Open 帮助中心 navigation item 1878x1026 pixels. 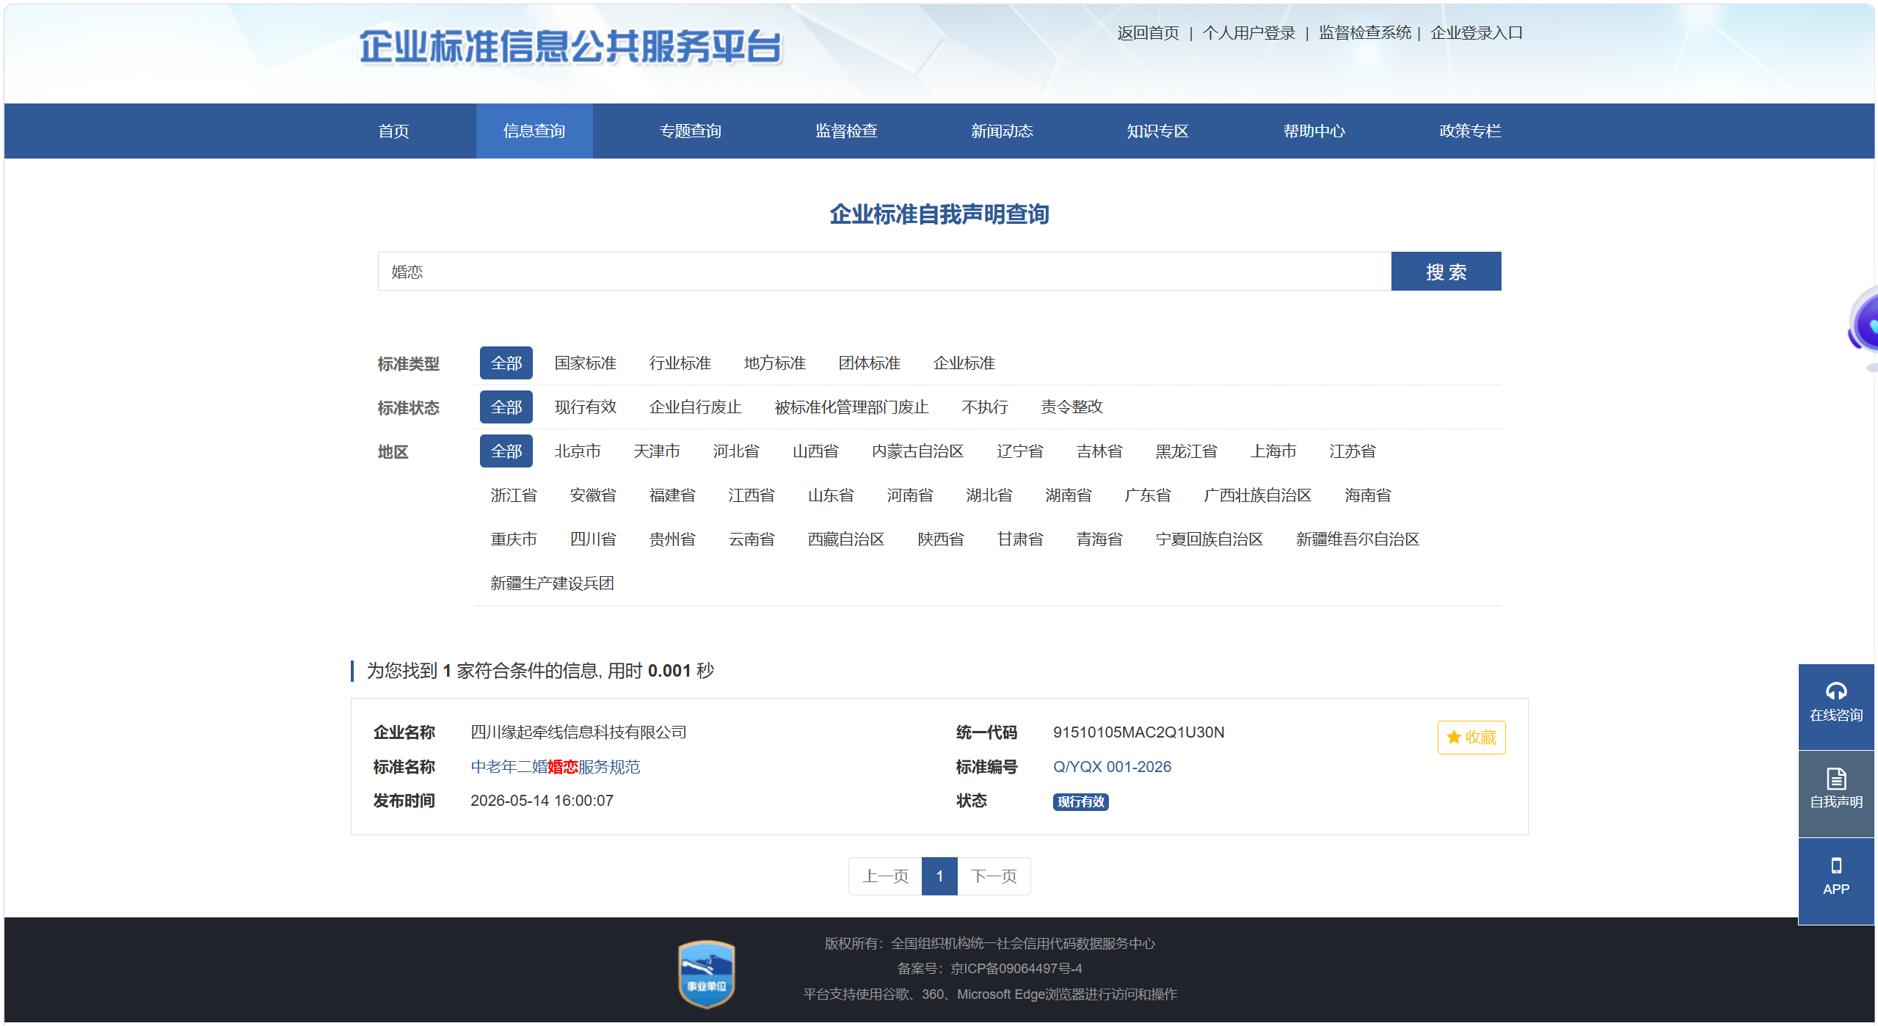tap(1314, 131)
